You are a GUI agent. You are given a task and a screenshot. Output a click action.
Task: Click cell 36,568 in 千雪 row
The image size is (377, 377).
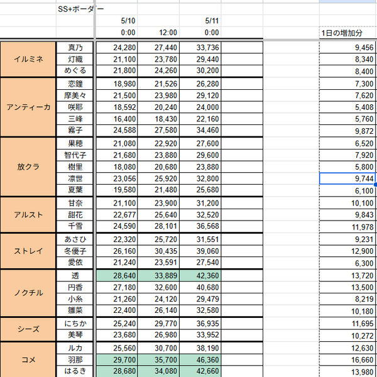point(200,226)
